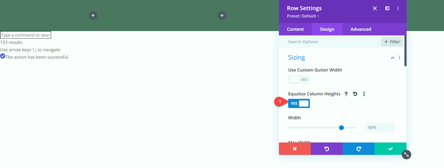Click the 'Use Custom Gutter Width' label
The width and height of the screenshot is (444, 168).
click(x=315, y=70)
